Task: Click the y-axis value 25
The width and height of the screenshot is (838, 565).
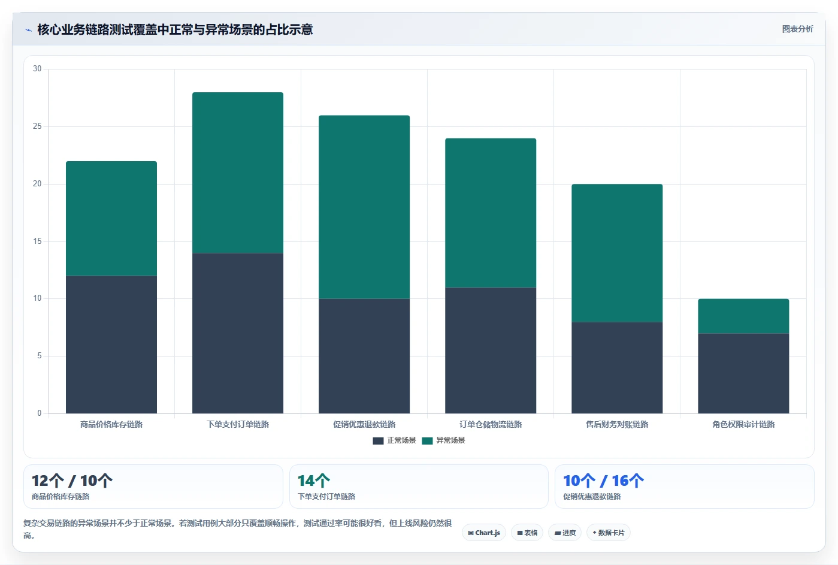Action: 37,126
